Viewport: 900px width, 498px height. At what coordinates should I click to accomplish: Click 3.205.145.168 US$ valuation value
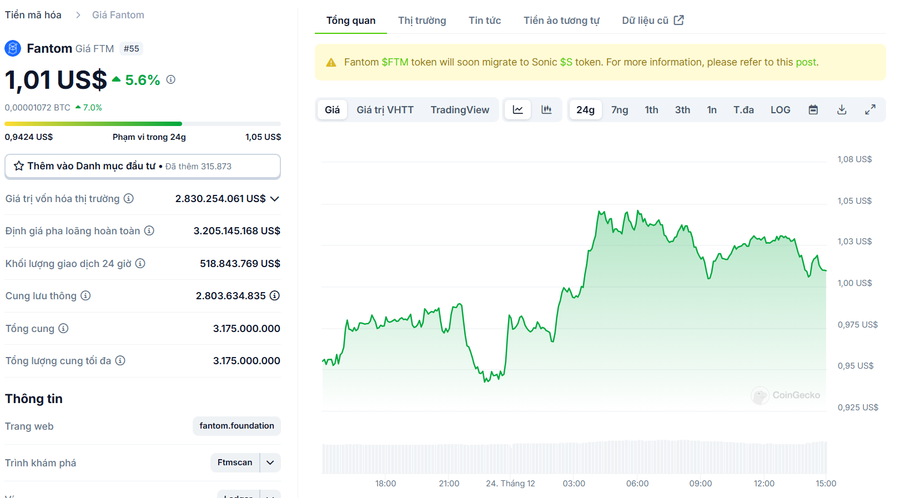237,230
